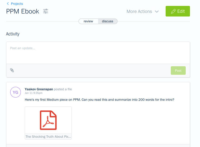Switch to the review tab
The image size is (200, 147).
[88, 21]
